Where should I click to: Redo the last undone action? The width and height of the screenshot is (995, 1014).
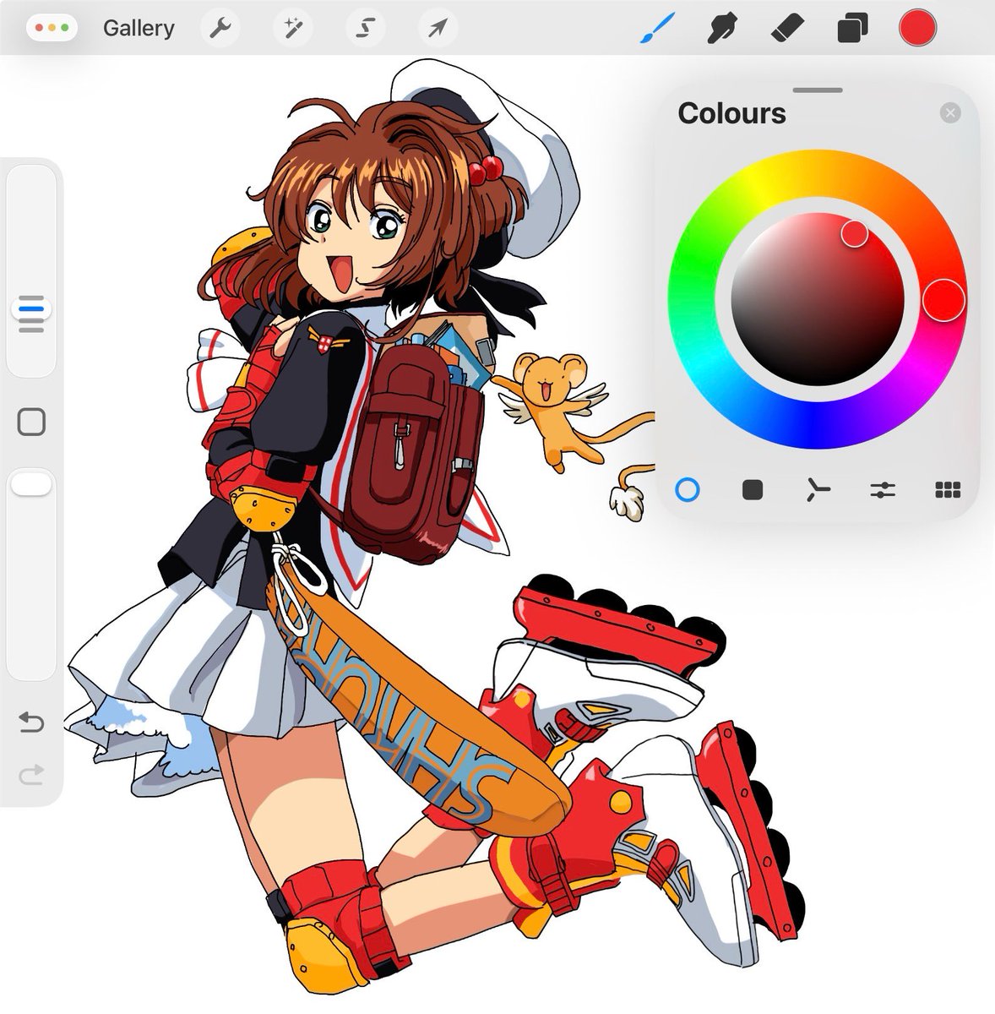(30, 774)
